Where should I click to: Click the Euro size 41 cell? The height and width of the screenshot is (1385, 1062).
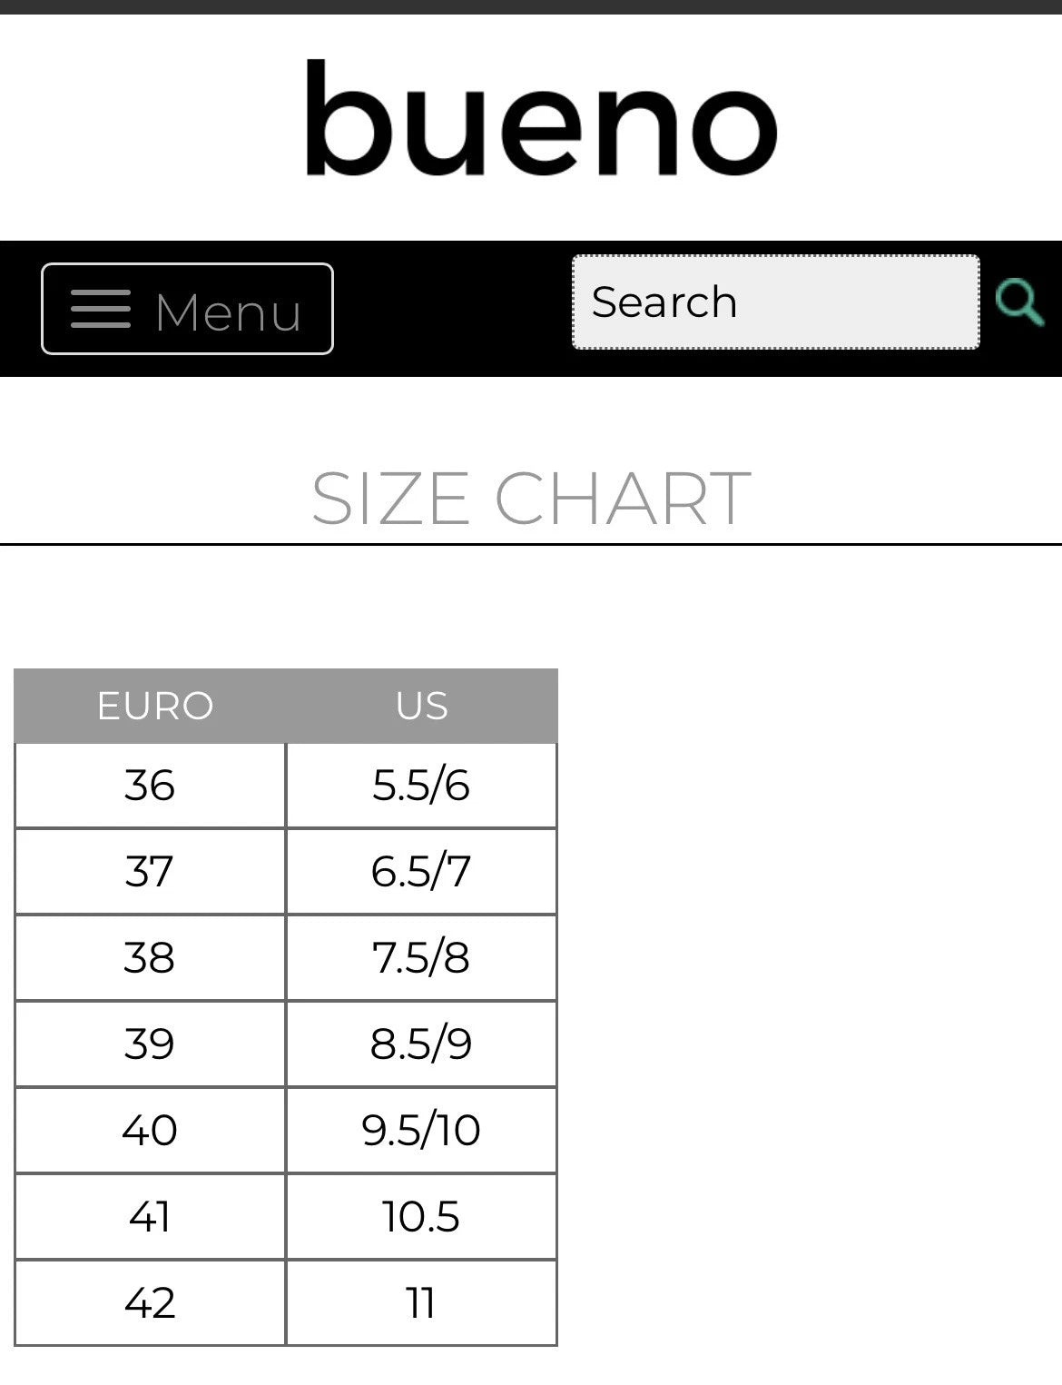pos(150,1216)
